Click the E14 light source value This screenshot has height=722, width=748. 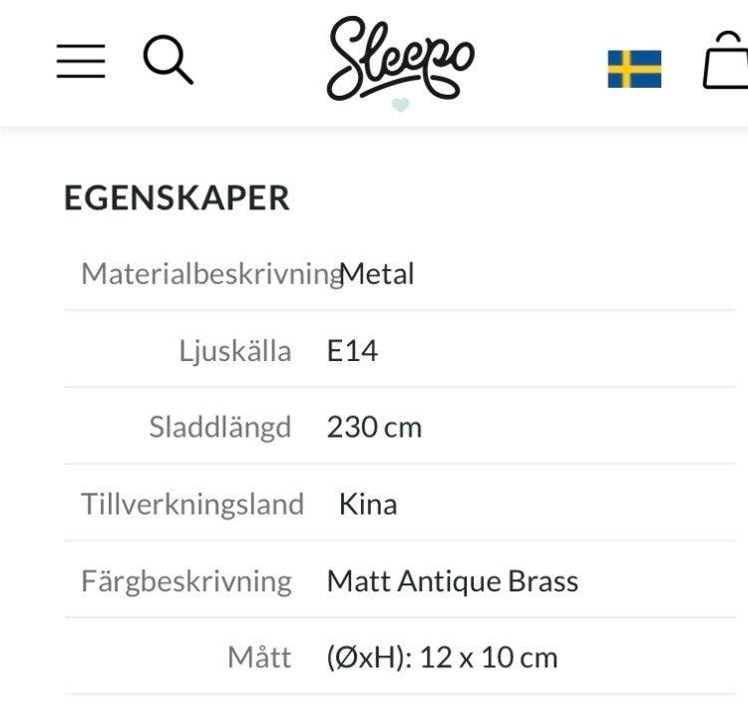click(352, 350)
